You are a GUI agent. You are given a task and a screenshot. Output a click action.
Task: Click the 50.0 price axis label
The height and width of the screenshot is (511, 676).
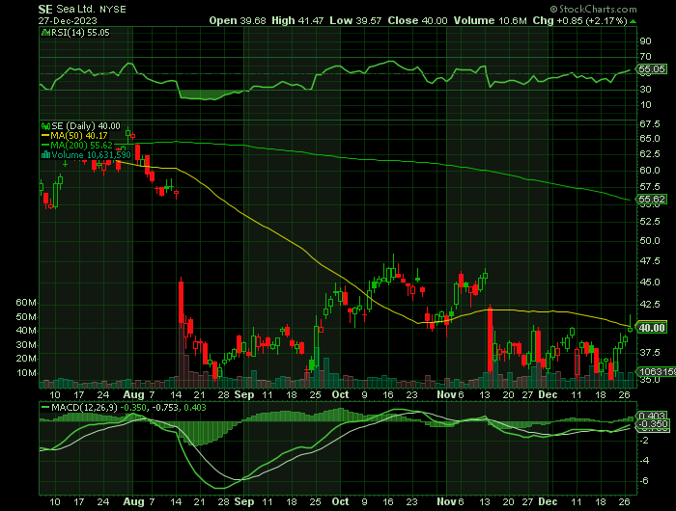coord(649,241)
